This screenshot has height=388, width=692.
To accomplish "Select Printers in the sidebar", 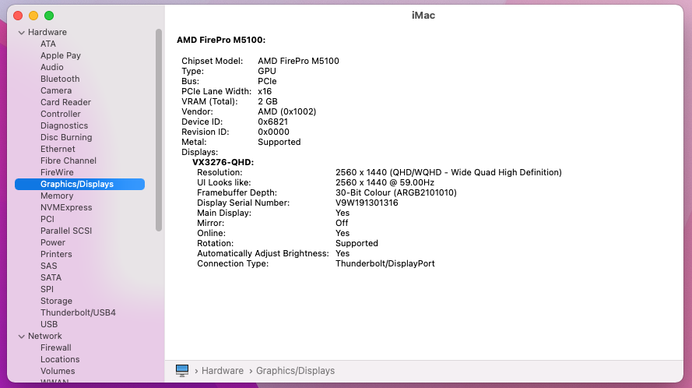I will (56, 254).
